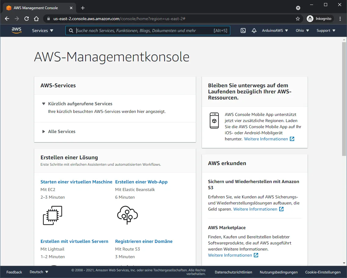Open the ArduinoAWS account menu
This screenshot has height=278, width=347.
pyautogui.click(x=275, y=31)
